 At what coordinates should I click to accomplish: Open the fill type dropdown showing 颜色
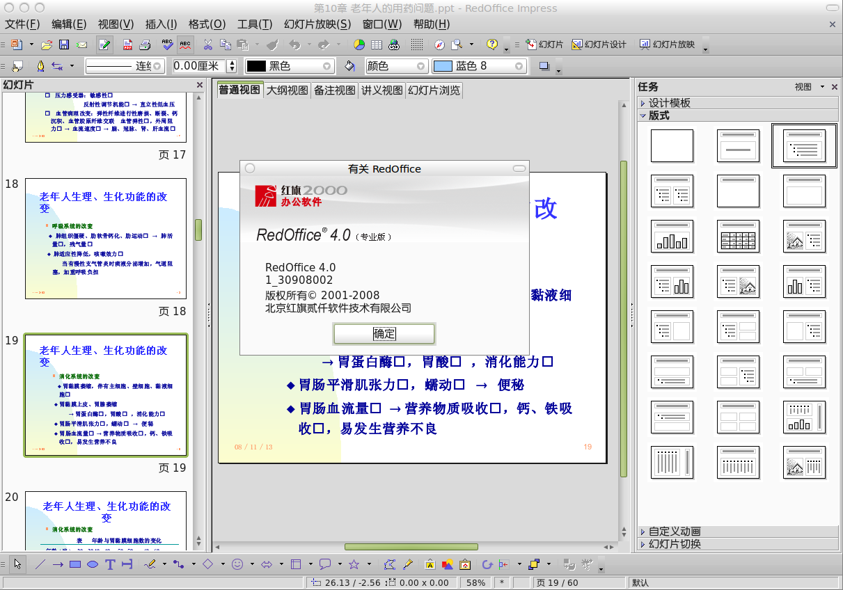396,66
